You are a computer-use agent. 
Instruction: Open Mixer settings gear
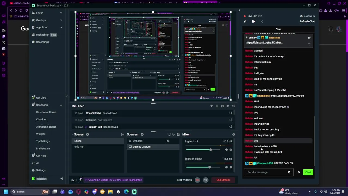tap(233, 134)
